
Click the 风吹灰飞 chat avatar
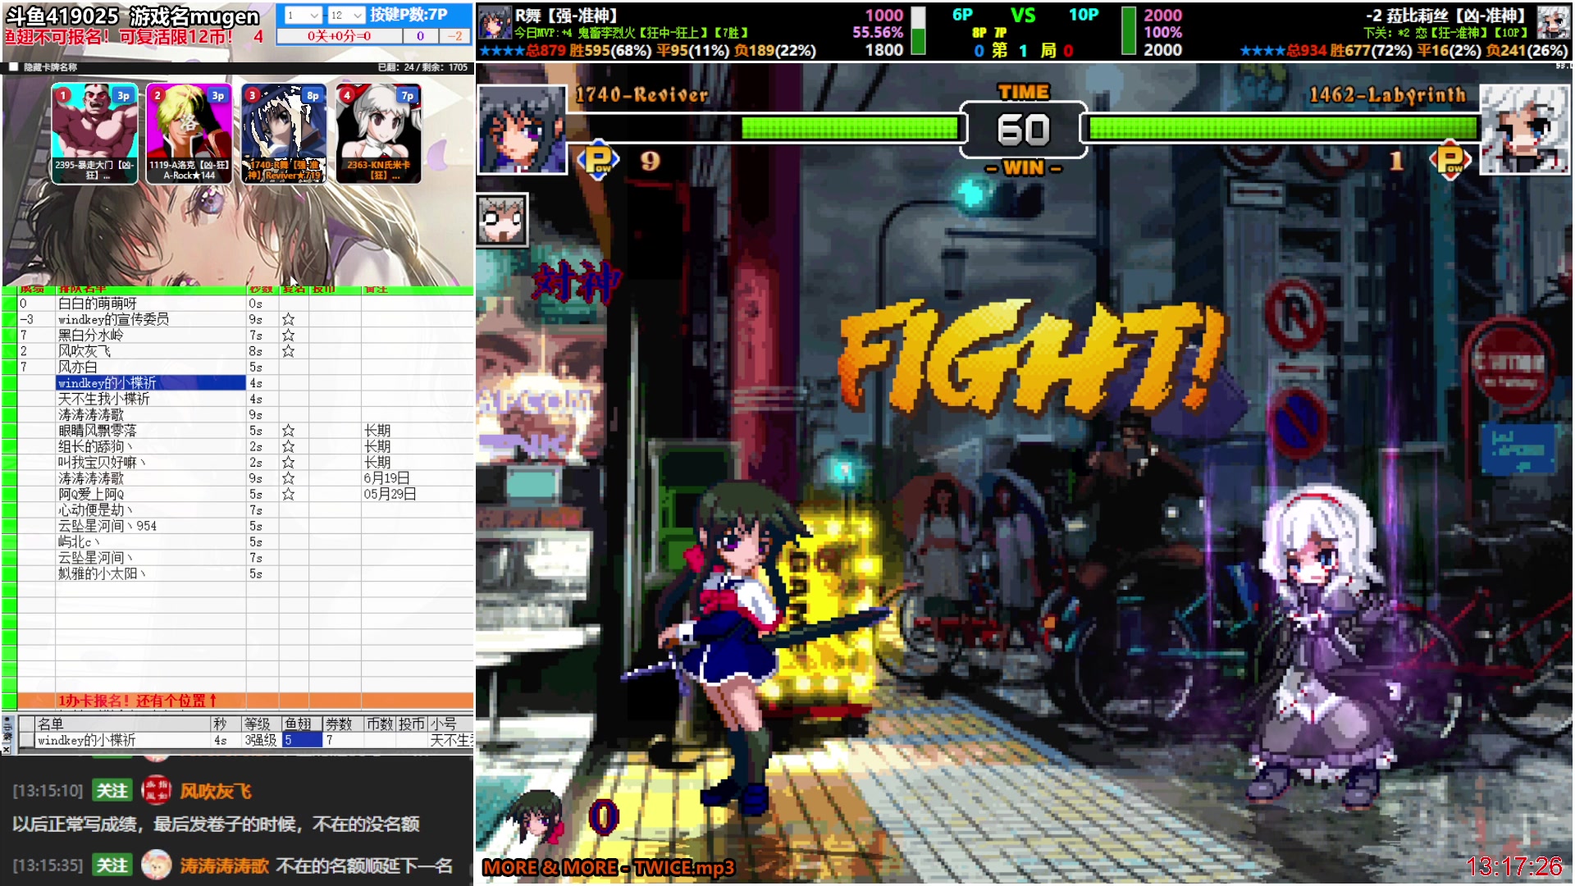pos(156,790)
